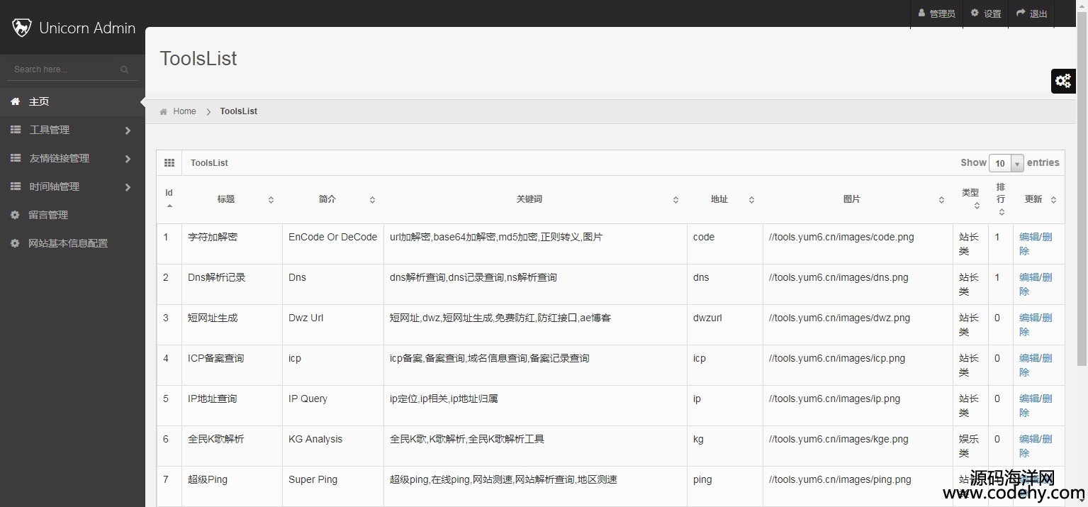Click the logout arrow icon beside 退出
This screenshot has width=1088, height=507.
point(1021,13)
